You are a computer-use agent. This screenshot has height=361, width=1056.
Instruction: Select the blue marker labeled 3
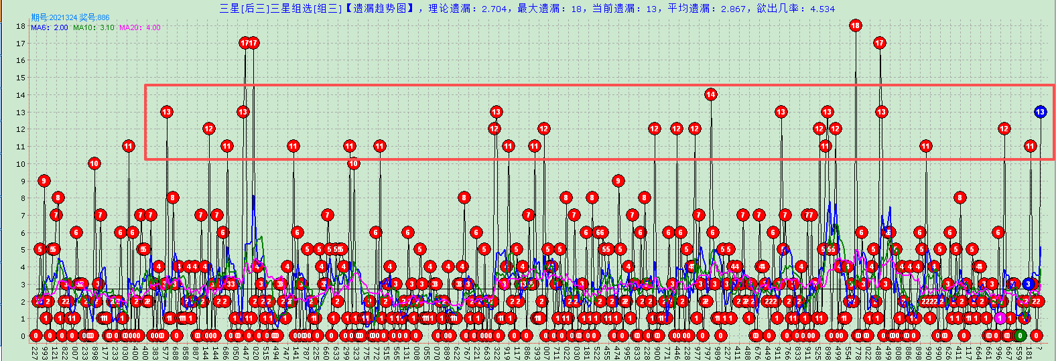pos(1028,284)
